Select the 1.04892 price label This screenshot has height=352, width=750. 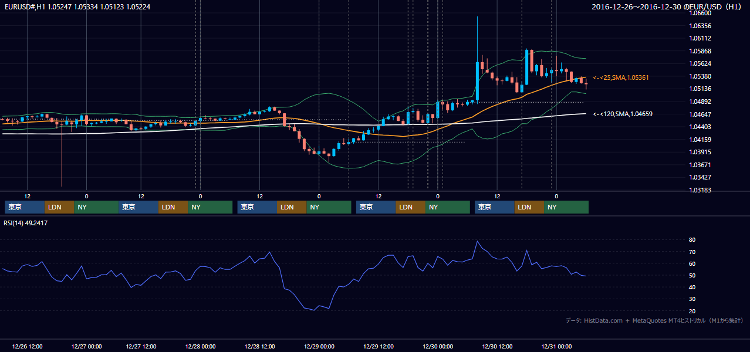700,101
